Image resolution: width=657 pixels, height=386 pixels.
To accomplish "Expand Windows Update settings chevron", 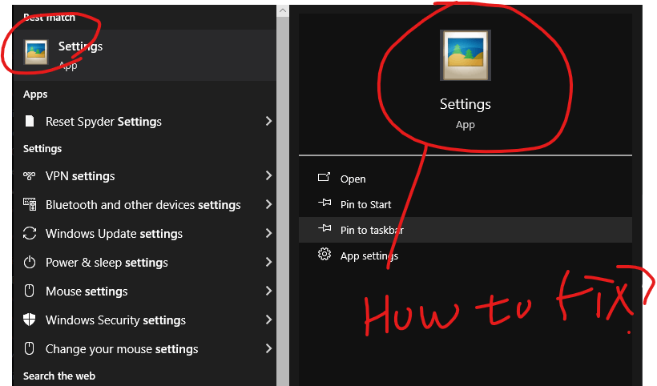I will tap(268, 233).
